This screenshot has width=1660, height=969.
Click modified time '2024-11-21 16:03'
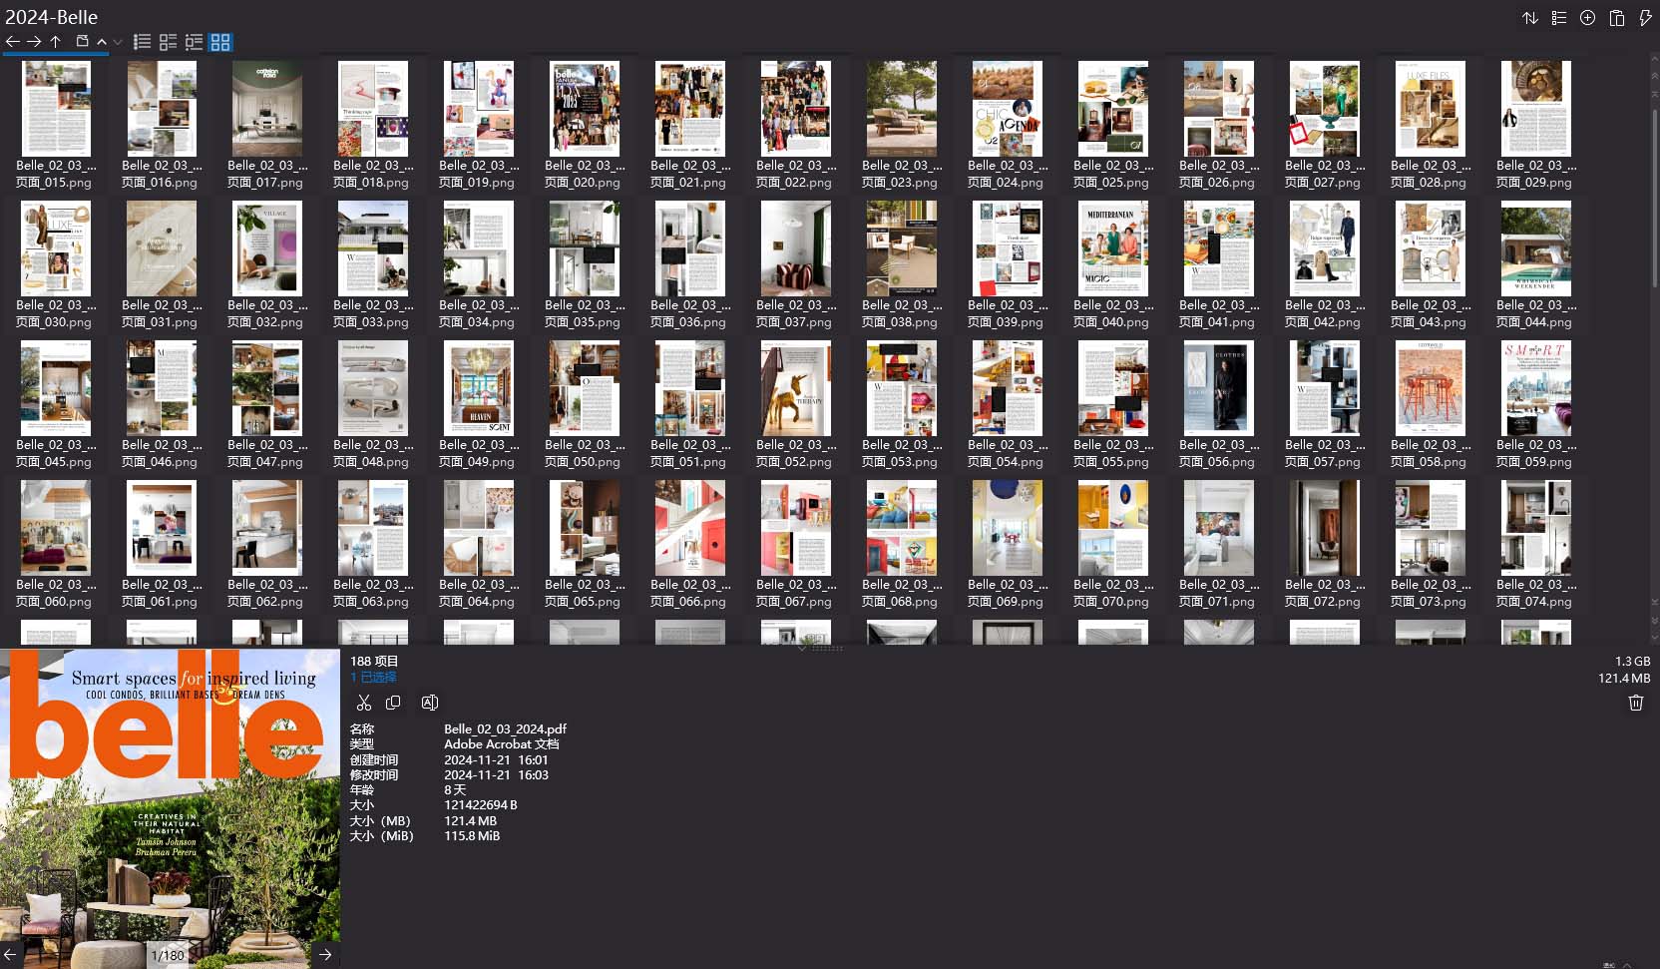tap(497, 774)
